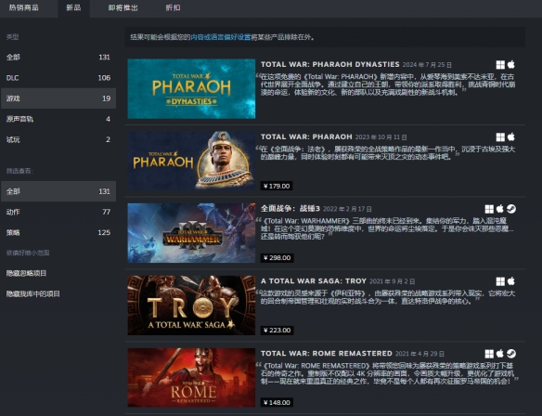Open 内容或语言偏好设置 link
Viewport: 542px width, 416px height.
pos(221,37)
